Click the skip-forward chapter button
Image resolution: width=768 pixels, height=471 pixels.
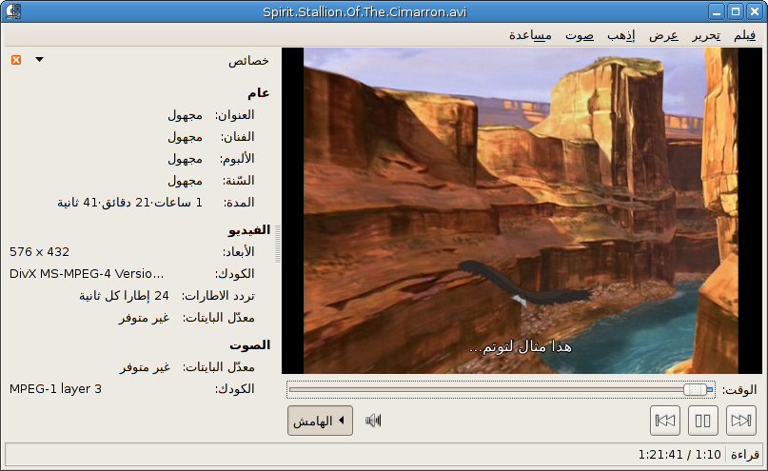pos(741,420)
